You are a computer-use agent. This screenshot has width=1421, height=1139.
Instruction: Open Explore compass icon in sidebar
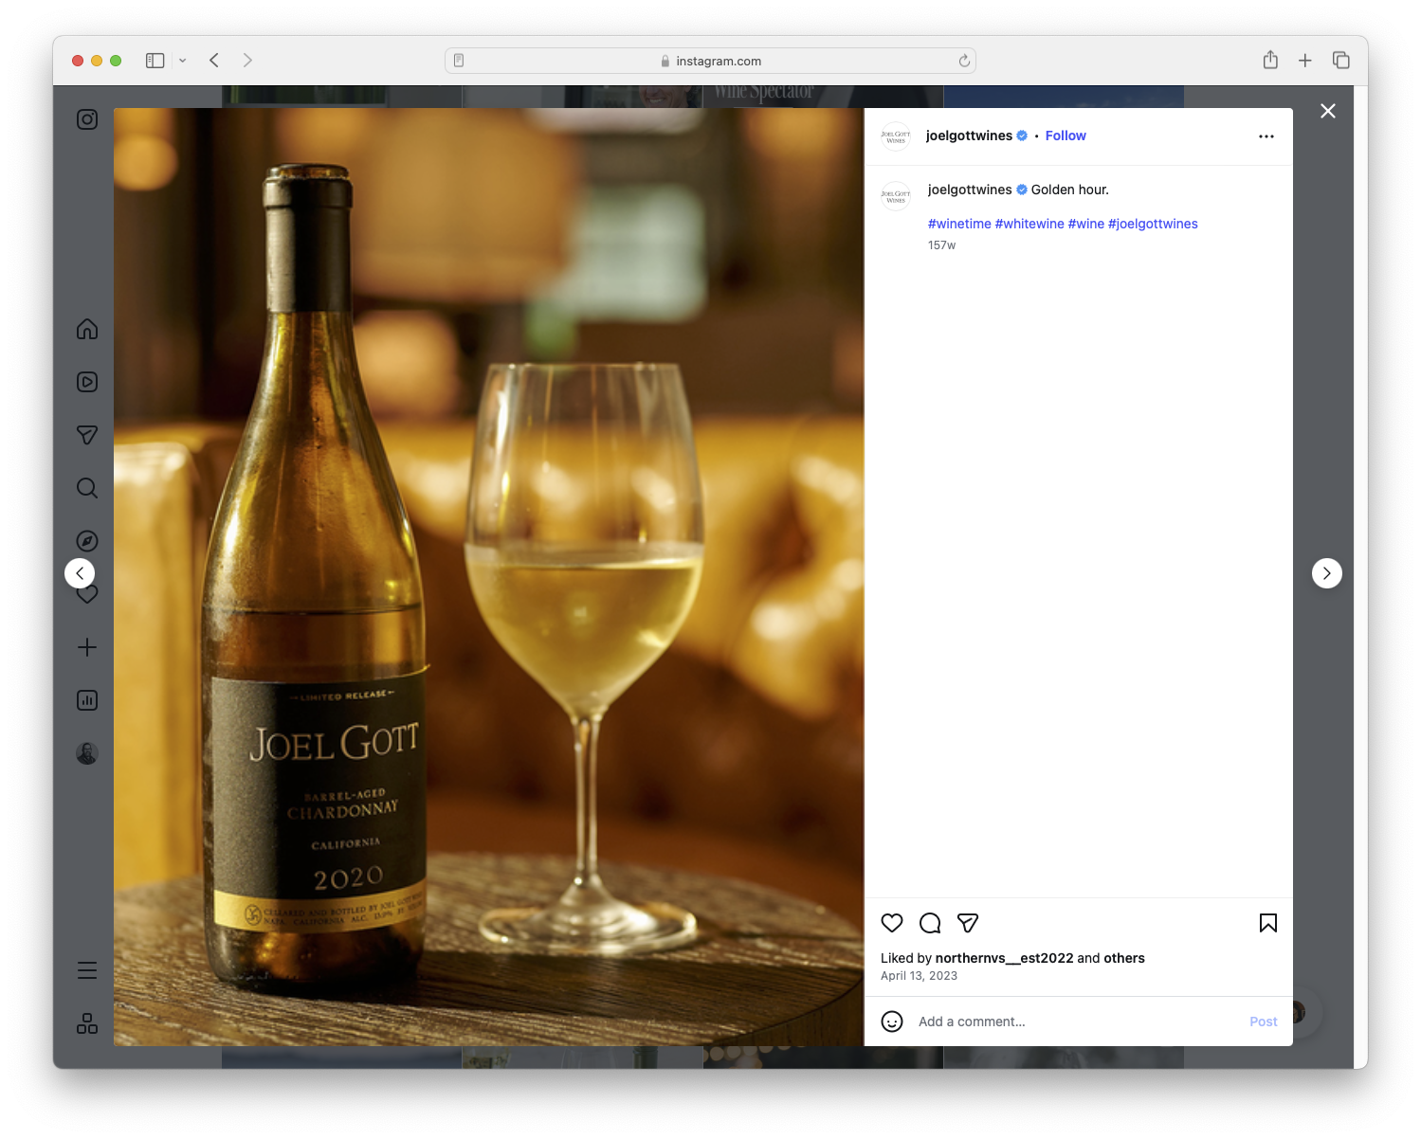[x=87, y=541]
